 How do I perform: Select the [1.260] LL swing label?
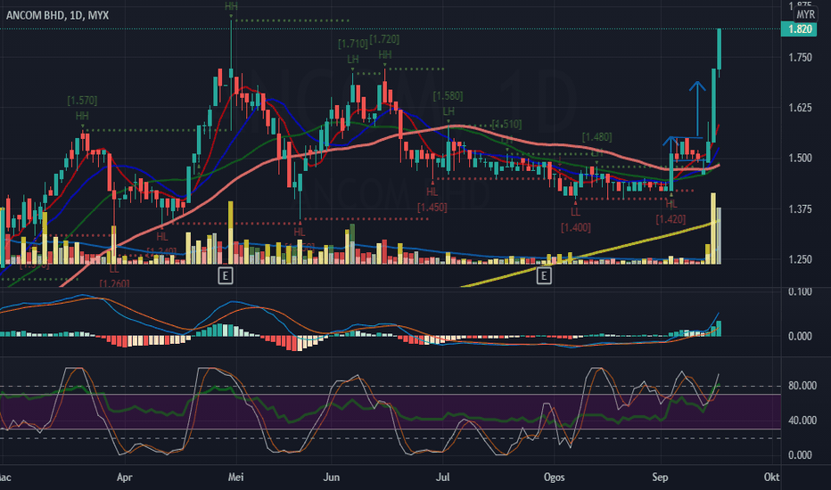pos(114,276)
